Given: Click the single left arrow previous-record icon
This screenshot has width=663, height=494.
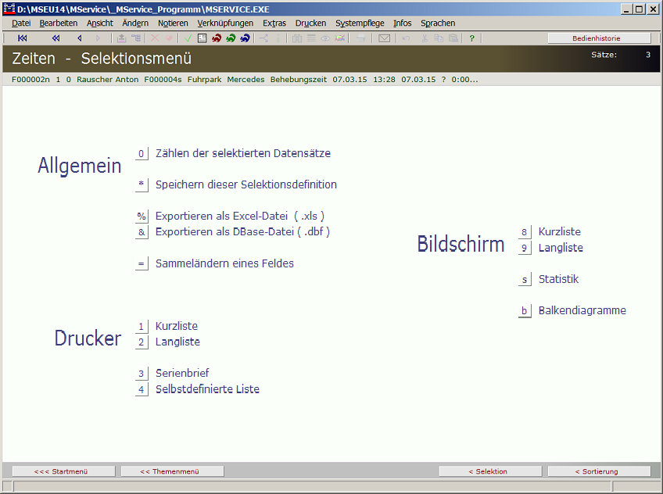Looking at the screenshot, I should point(79,38).
